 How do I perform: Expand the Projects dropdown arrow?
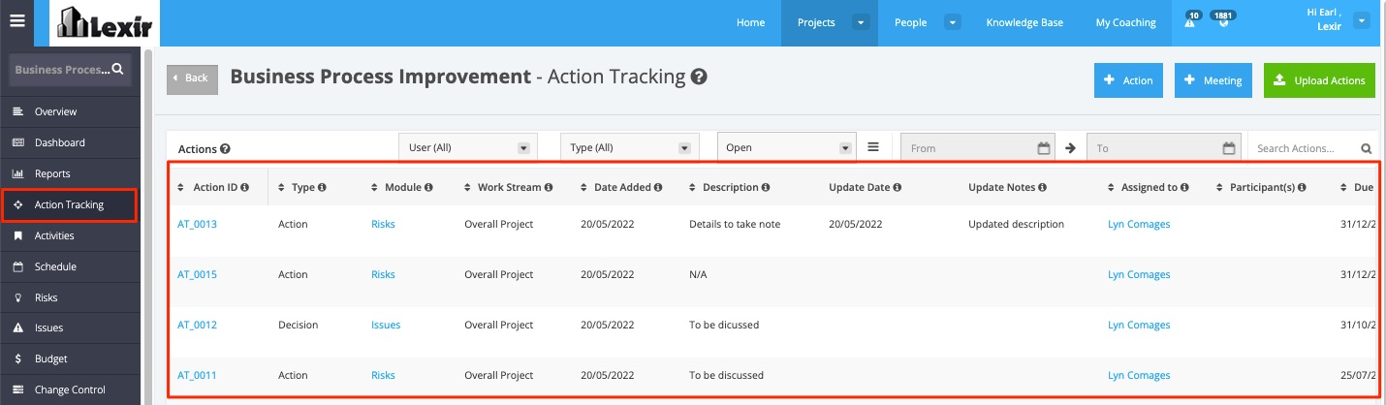(861, 22)
